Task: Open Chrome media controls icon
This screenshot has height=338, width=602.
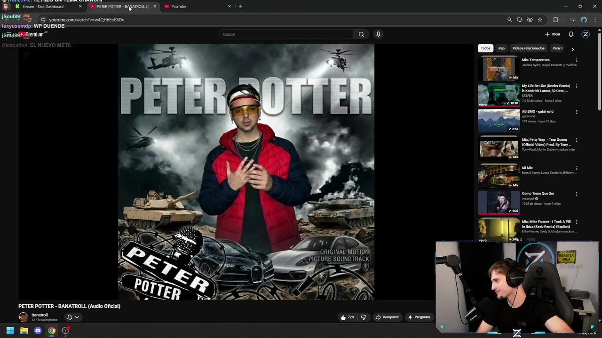Action: pyautogui.click(x=572, y=20)
